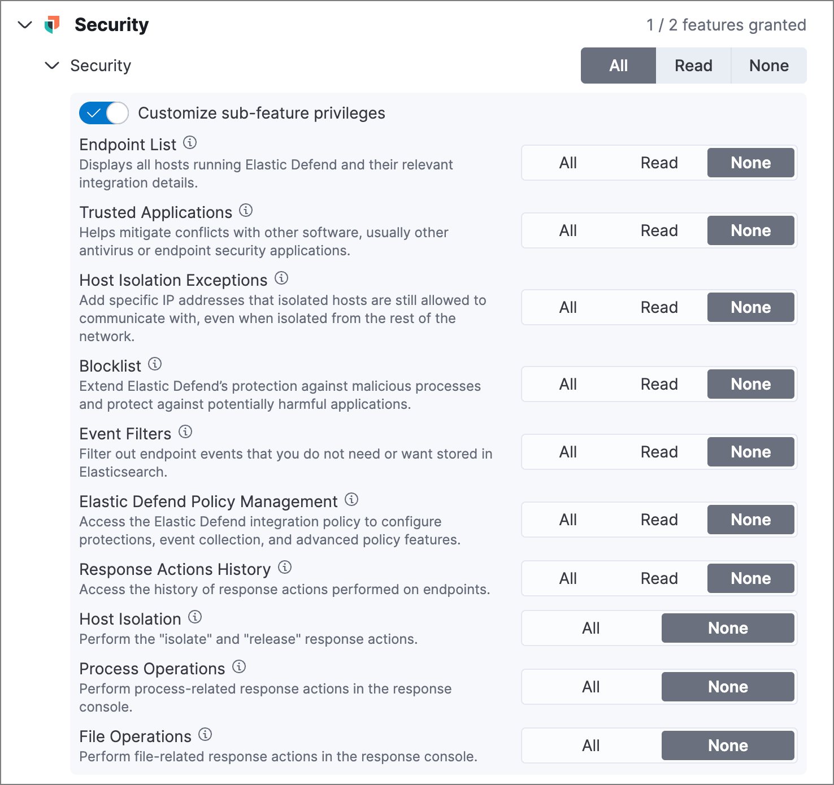Click the Elastic Defend Policy Management info icon
834x785 pixels.
351,499
